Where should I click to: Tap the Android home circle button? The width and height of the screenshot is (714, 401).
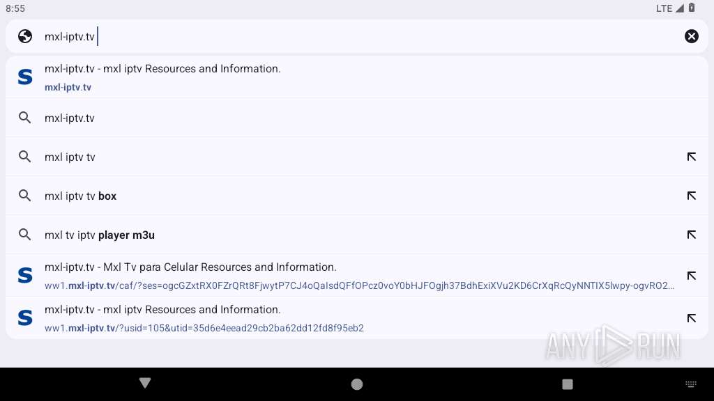(x=357, y=384)
